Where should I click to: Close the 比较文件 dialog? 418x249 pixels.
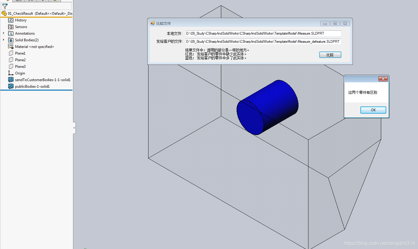(x=345, y=24)
